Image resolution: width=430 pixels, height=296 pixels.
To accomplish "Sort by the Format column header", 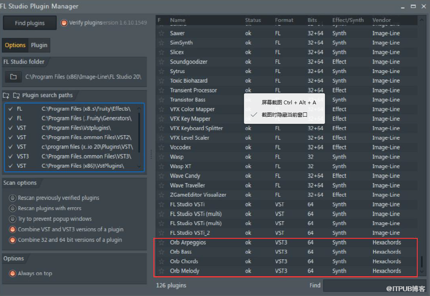I will [x=284, y=20].
